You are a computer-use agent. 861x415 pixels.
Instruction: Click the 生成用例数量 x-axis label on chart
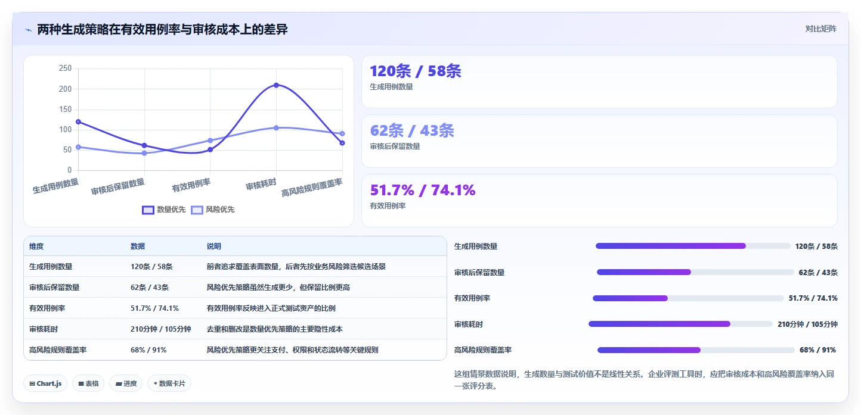[x=55, y=186]
